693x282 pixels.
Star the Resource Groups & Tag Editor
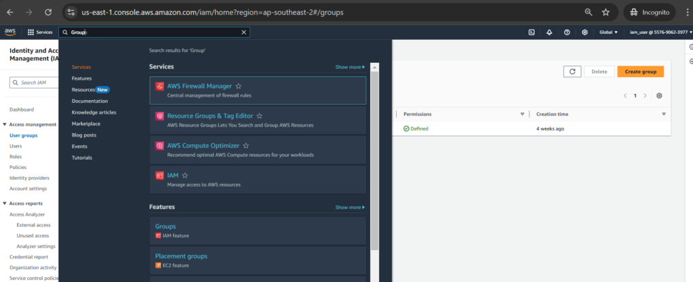pos(259,116)
